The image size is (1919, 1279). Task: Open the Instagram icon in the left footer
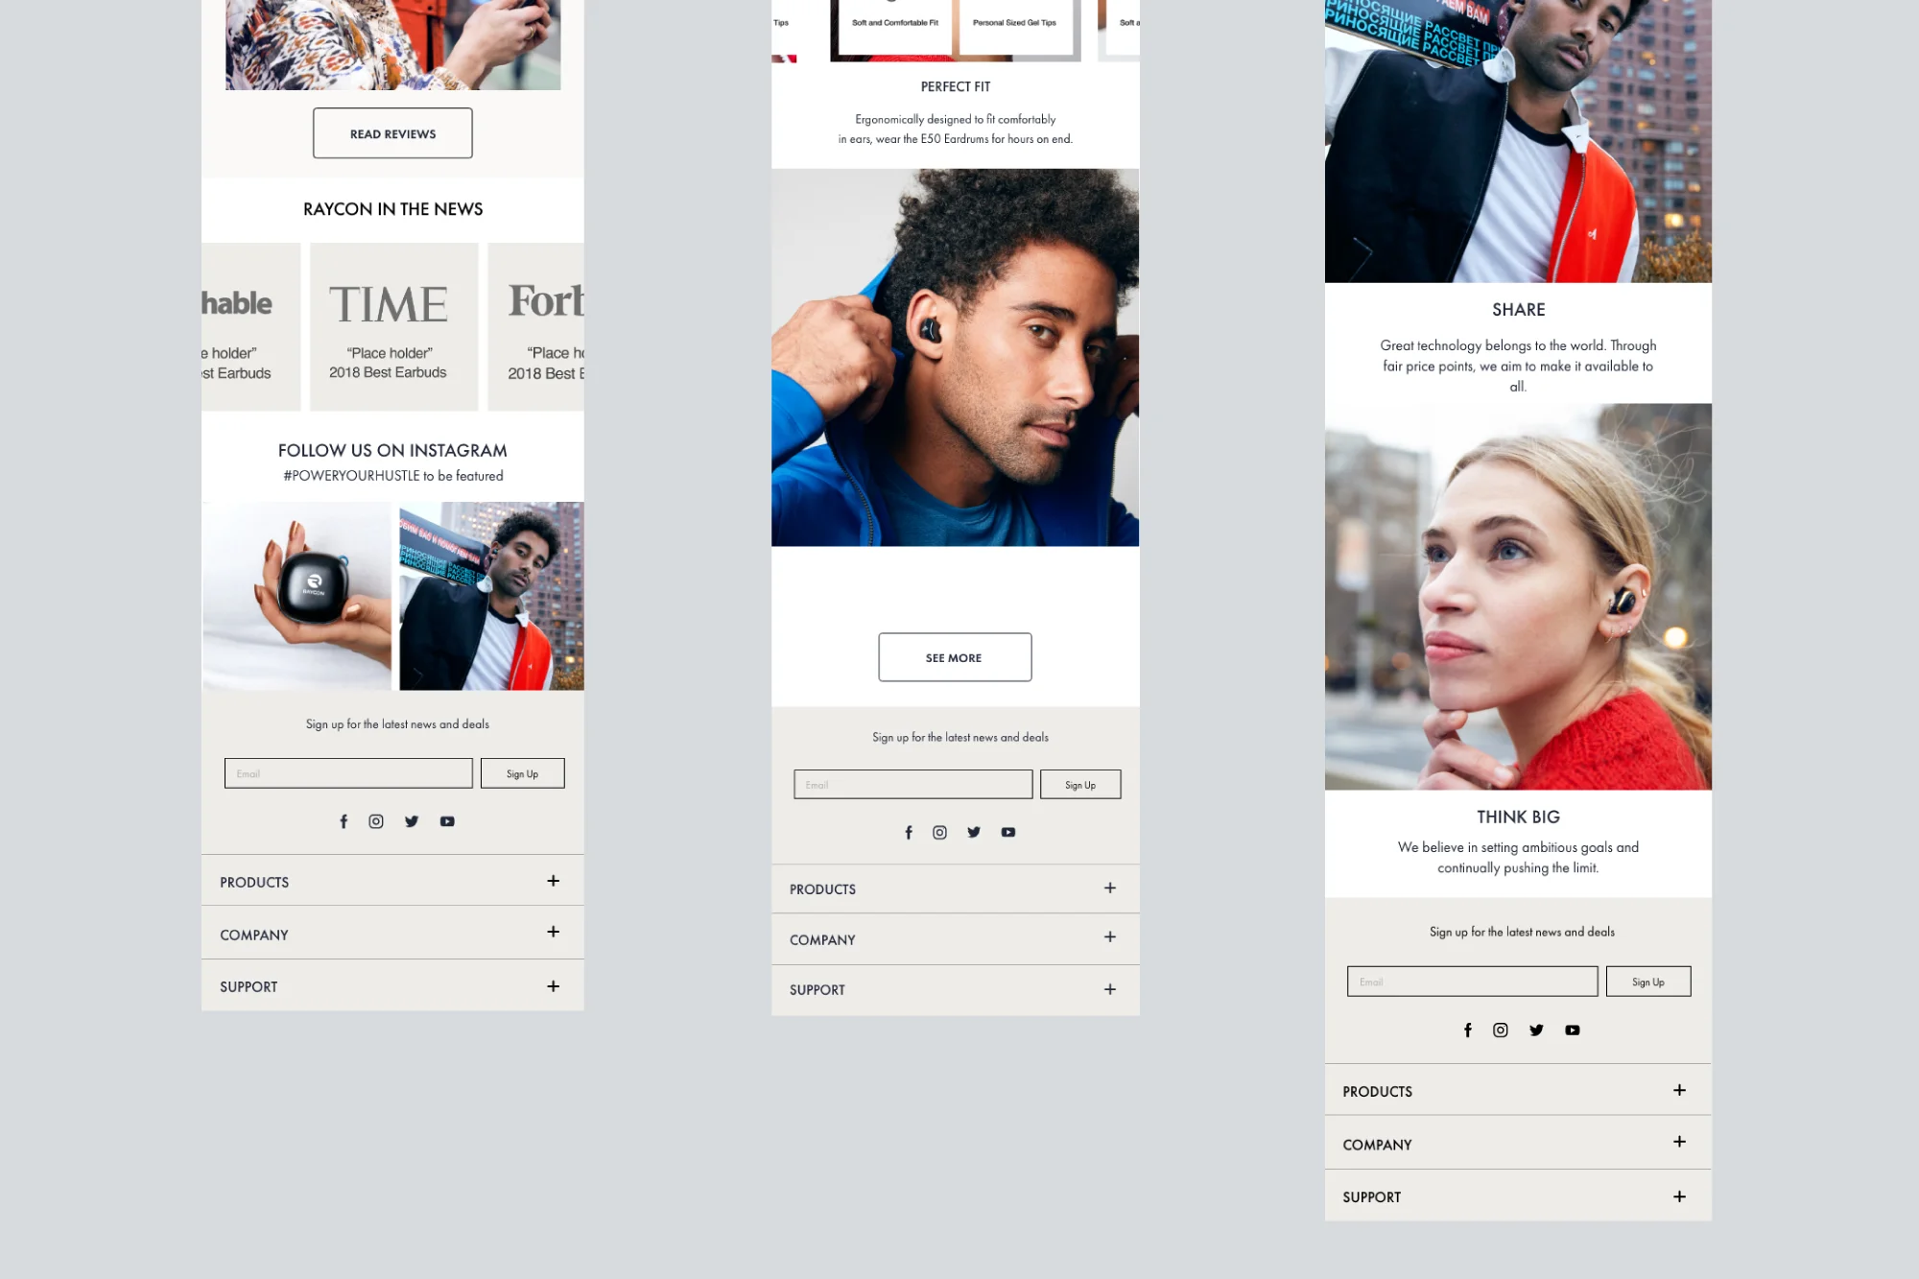pos(375,820)
